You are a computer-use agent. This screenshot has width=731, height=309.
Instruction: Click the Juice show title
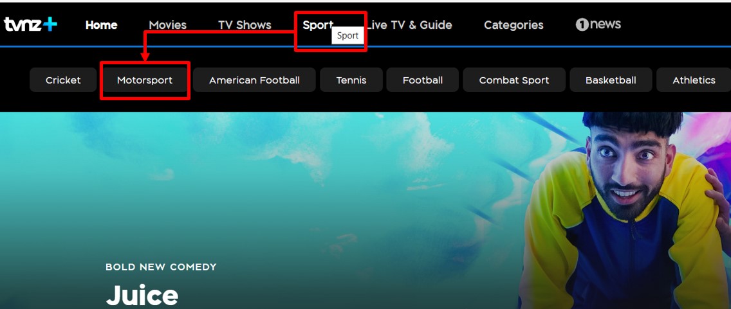click(x=142, y=295)
